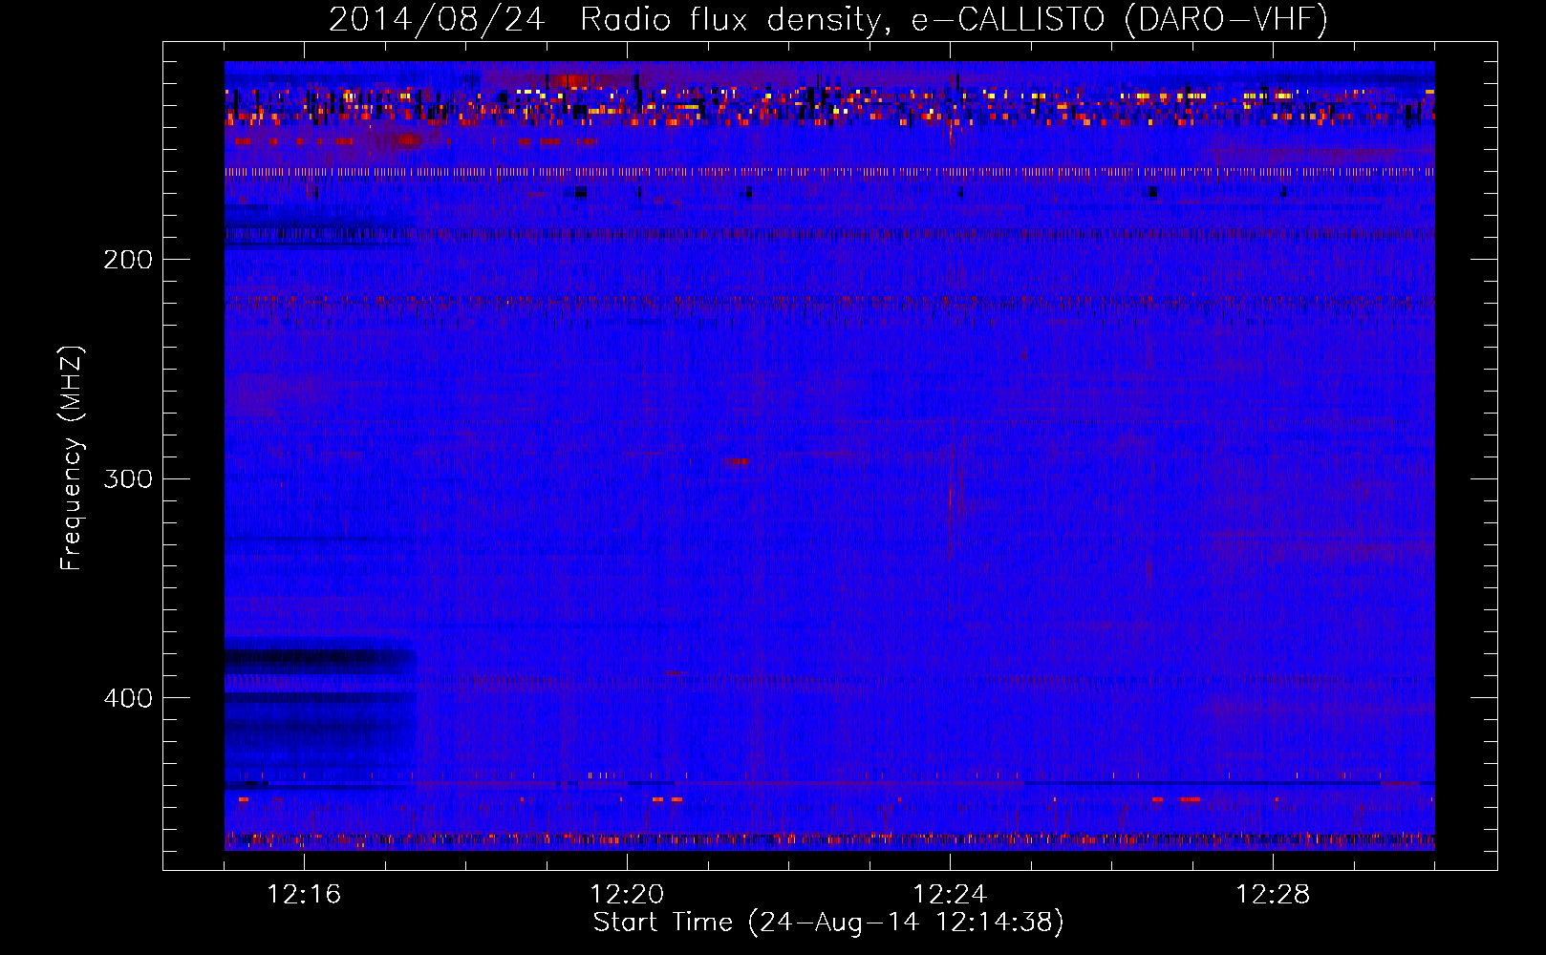
Task: Click the '12:28' time tick label
Action: (x=1273, y=895)
